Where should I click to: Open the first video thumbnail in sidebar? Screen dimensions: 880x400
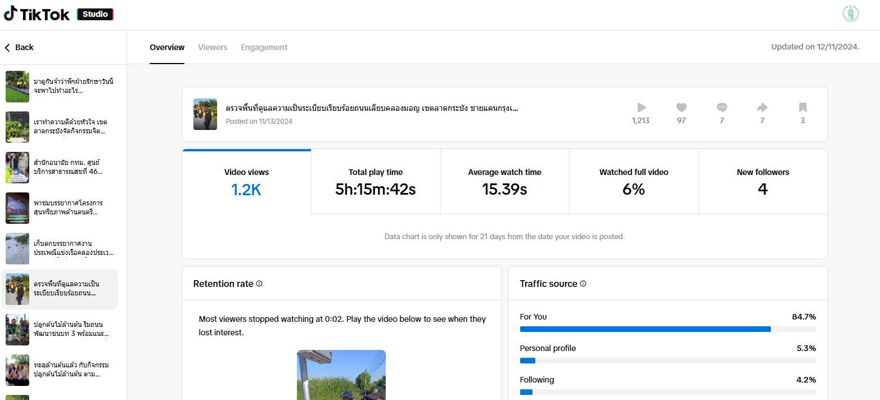(17, 87)
